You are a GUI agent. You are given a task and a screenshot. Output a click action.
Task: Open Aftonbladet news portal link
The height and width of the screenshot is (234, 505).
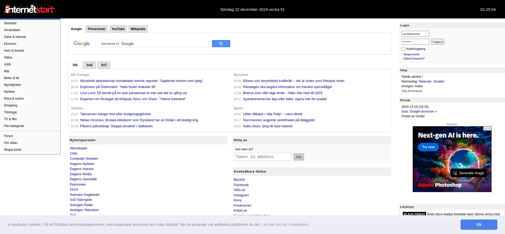(78, 148)
